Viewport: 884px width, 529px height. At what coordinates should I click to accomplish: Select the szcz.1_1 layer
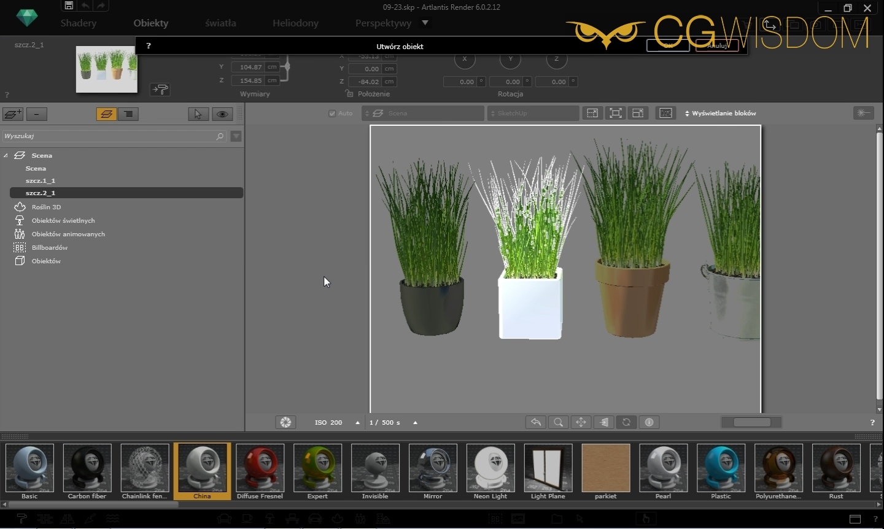(41, 181)
